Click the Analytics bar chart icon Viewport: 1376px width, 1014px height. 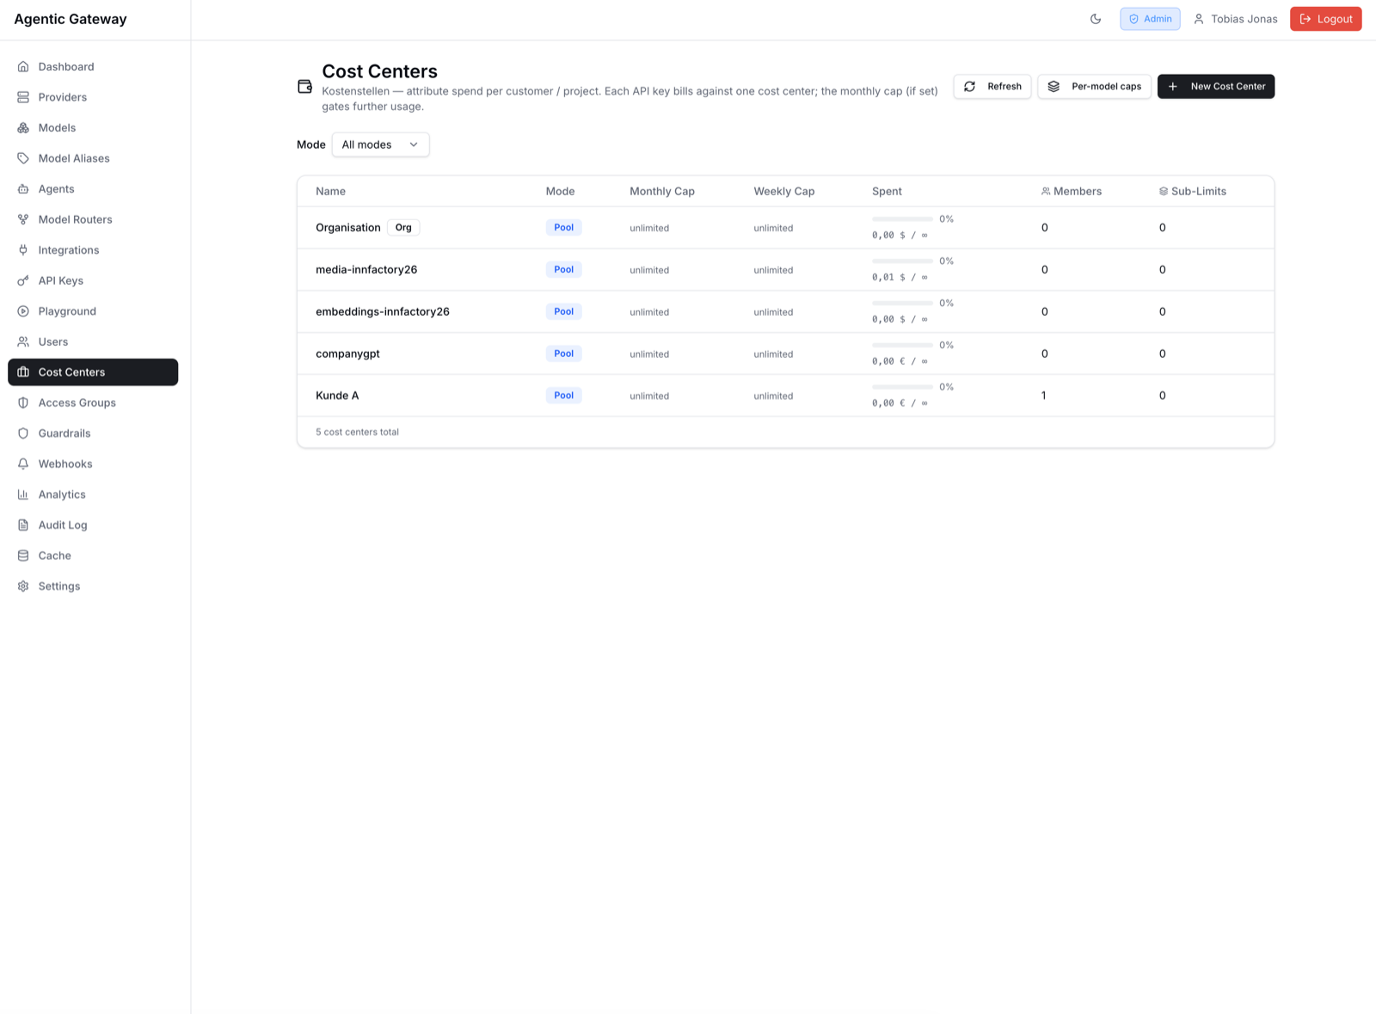click(23, 495)
